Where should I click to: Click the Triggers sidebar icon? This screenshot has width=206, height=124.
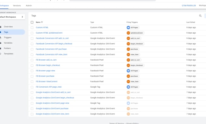[x=1, y=38]
